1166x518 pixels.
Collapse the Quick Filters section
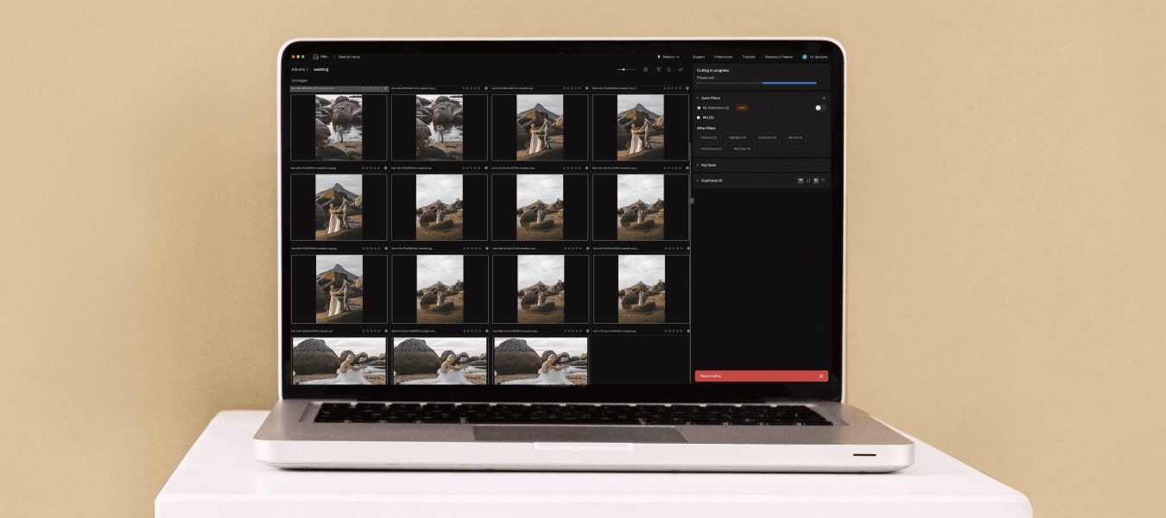698,98
